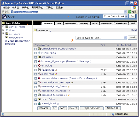
Task: Click the index_html document icon
Action: pos(40,74)
